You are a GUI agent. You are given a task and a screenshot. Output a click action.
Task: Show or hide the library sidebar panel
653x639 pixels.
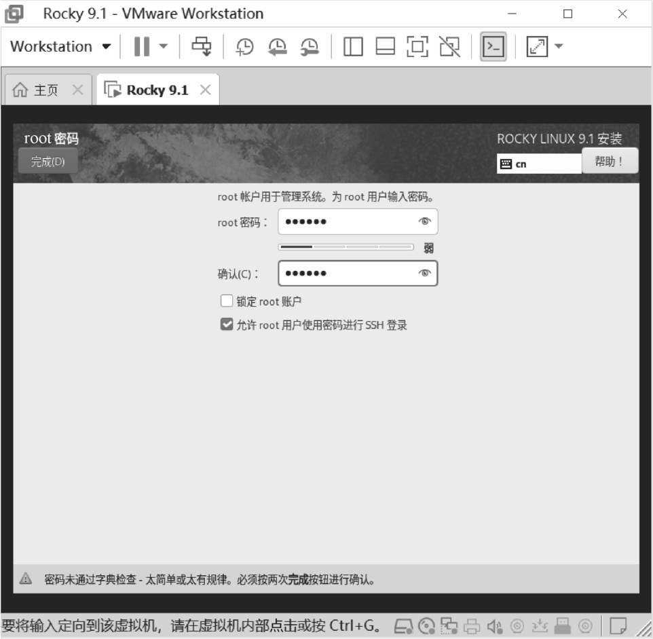(x=353, y=47)
